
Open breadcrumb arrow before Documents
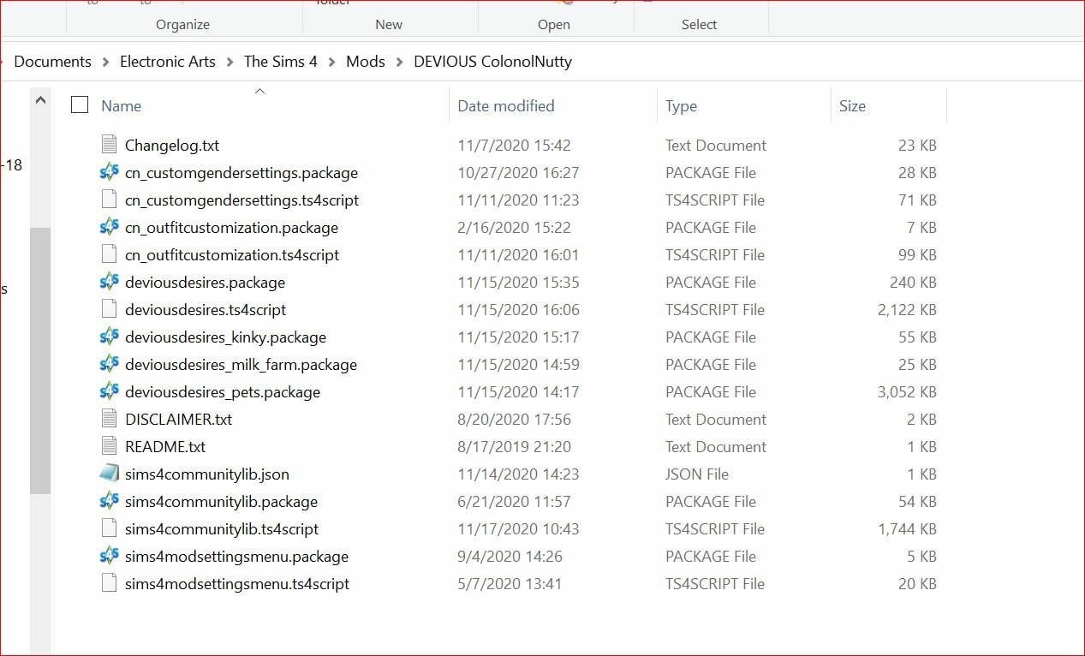(x=3, y=62)
